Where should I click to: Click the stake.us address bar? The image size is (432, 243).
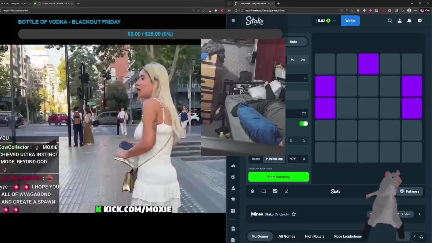coord(297,10)
